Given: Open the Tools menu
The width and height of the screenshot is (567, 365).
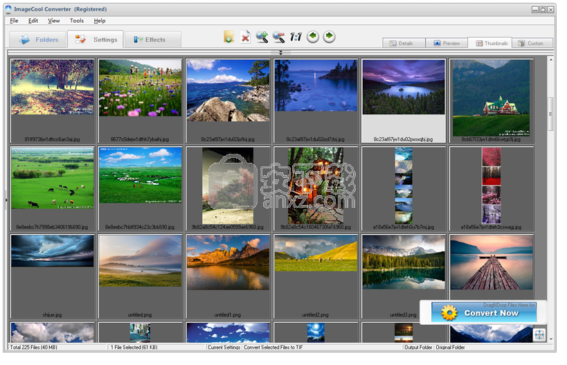Looking at the screenshot, I should (x=77, y=21).
